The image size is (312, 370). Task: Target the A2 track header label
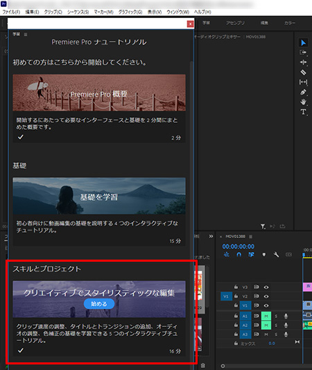coord(245,325)
